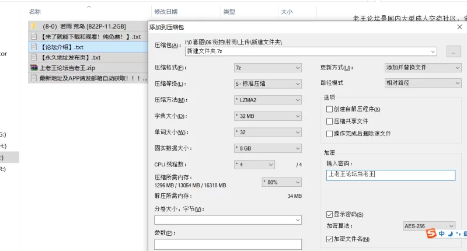Select the (8-0) 若雨 荒岛 folder icon
Image resolution: width=467 pixels, height=251 pixels.
pyautogui.click(x=34, y=26)
